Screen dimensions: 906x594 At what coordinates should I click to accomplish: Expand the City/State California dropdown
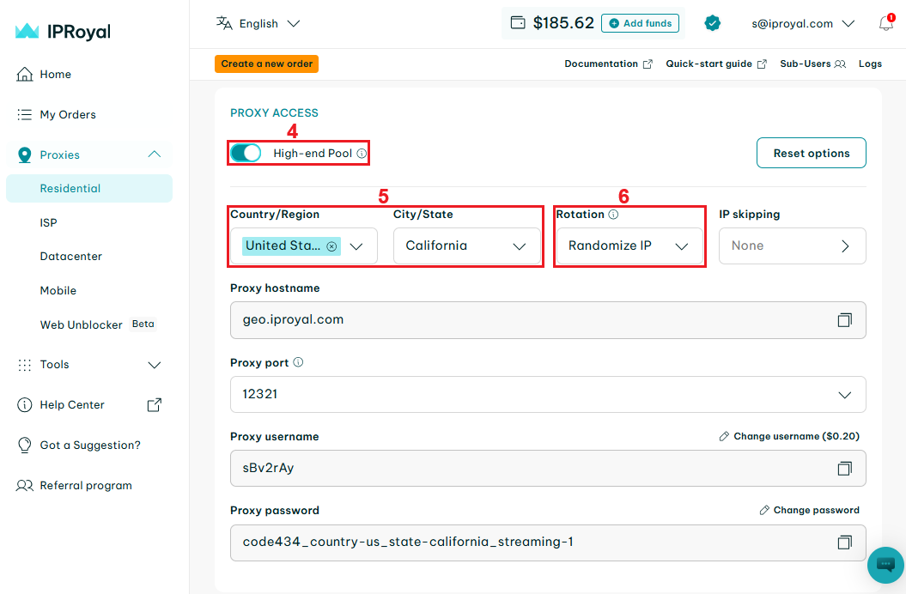(467, 246)
